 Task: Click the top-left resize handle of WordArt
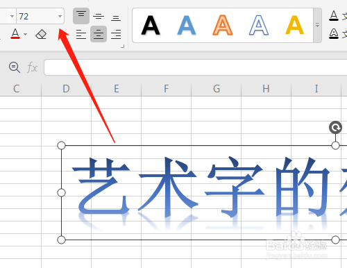pyautogui.click(x=61, y=146)
